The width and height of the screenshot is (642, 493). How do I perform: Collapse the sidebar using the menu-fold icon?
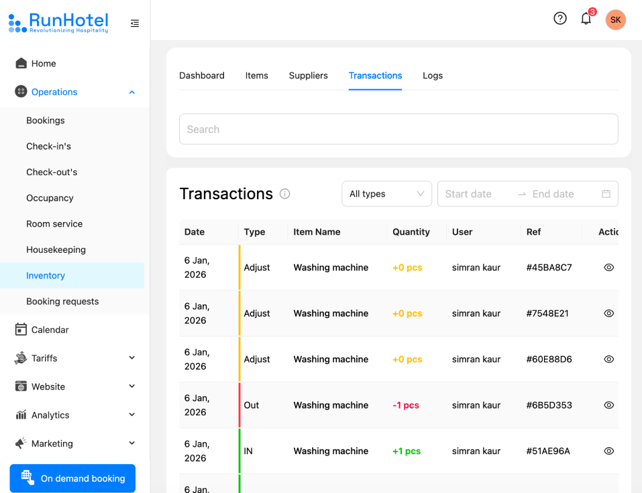point(135,23)
